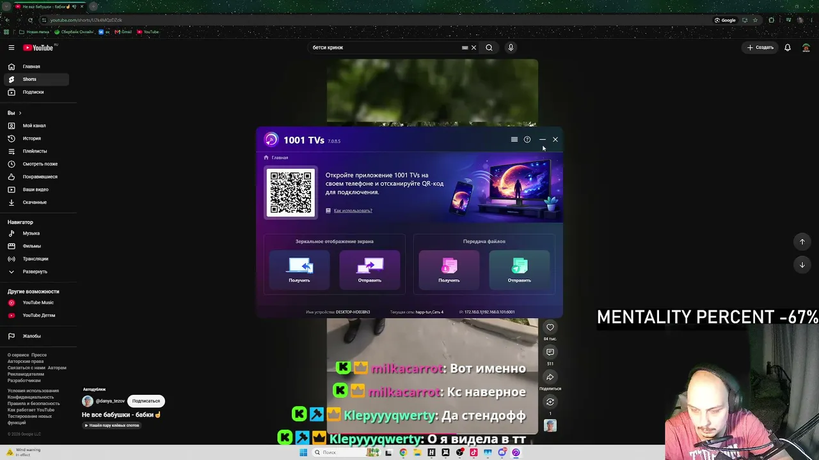Open the YouTube account avatar menu
This screenshot has height=460, width=819.
tap(806, 47)
